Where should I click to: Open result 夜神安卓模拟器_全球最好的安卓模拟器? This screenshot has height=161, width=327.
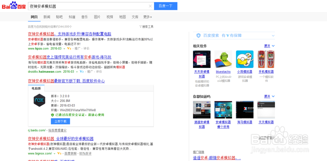pos(61,139)
